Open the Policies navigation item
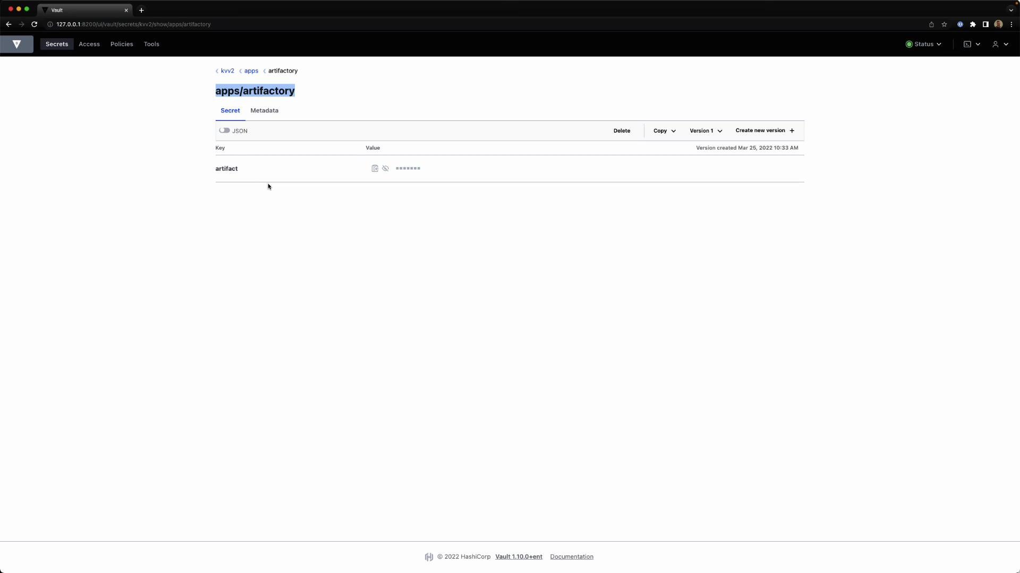This screenshot has height=573, width=1020. [122, 44]
